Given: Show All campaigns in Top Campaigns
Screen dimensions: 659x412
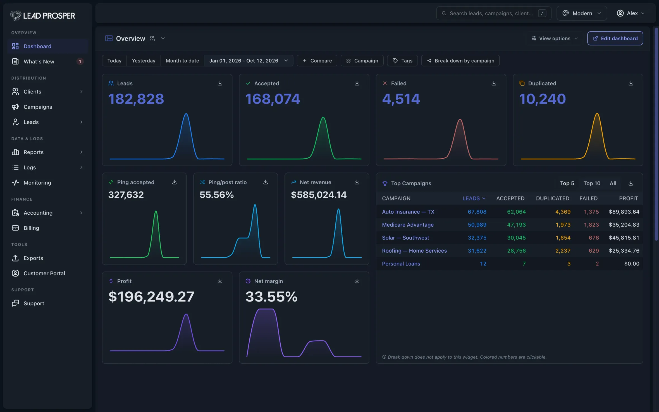Looking at the screenshot, I should (x=613, y=183).
